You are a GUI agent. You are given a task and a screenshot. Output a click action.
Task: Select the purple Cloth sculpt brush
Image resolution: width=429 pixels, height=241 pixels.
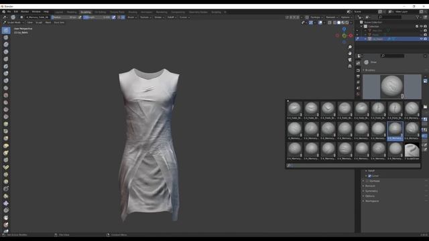(6, 204)
